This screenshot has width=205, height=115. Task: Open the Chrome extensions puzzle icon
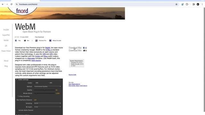187,4
